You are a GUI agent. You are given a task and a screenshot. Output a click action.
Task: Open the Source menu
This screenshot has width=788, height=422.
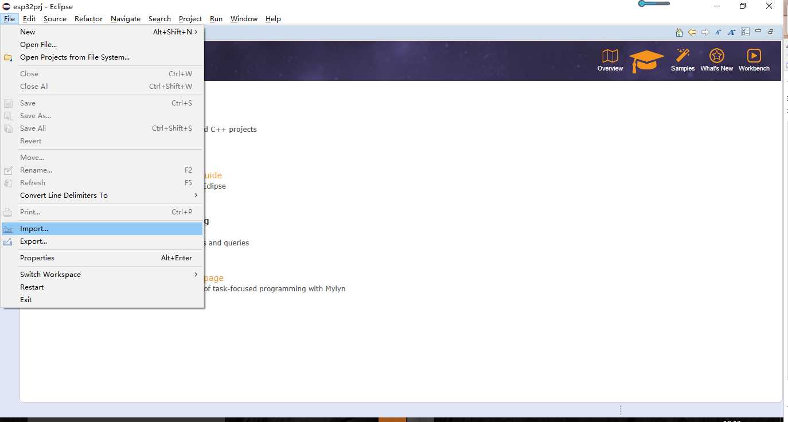[55, 19]
